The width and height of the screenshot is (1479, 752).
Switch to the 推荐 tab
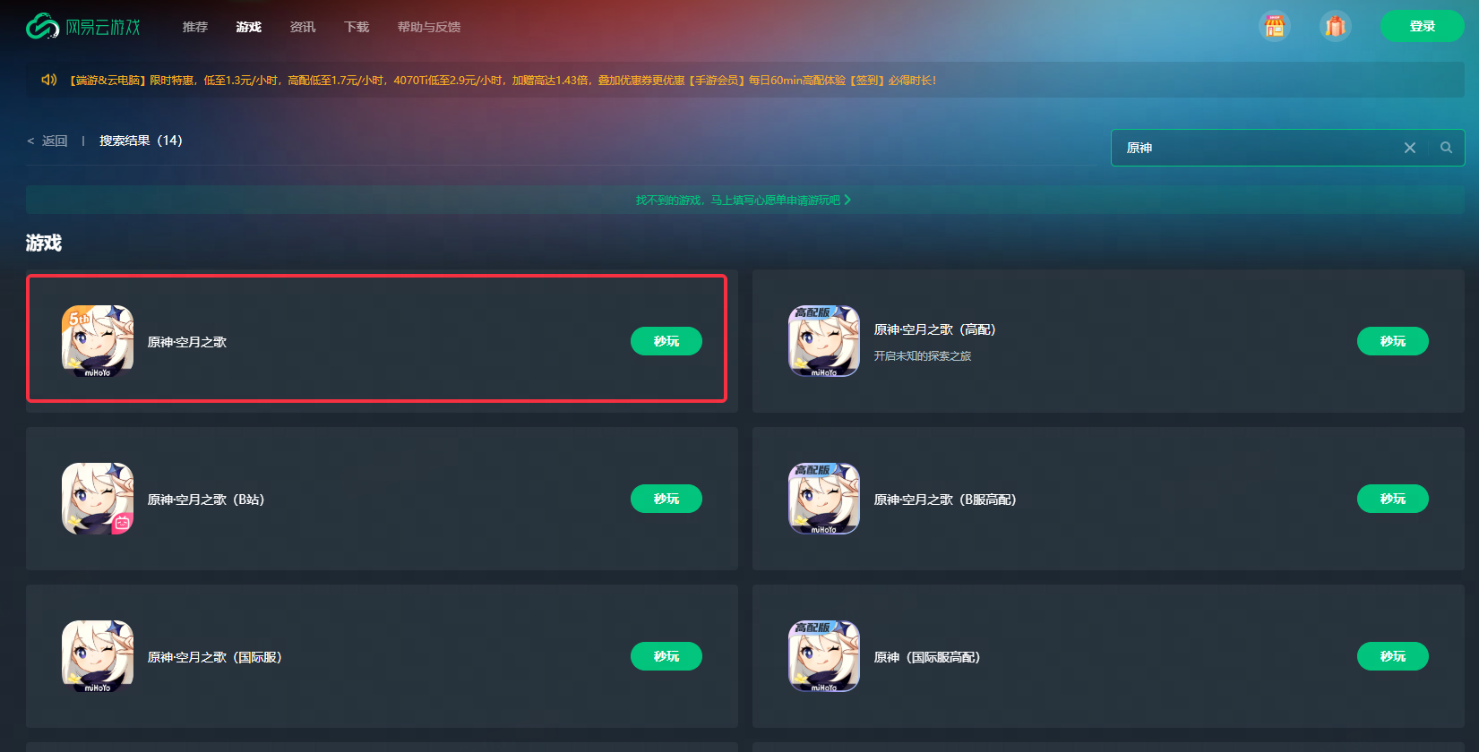(195, 27)
